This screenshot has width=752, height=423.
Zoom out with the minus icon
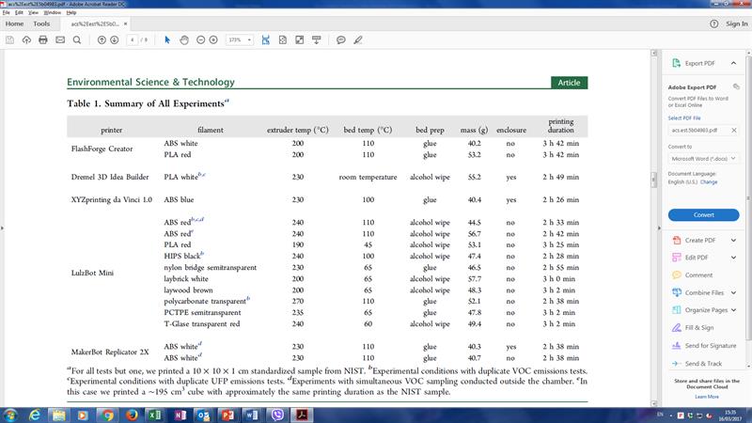(x=201, y=40)
